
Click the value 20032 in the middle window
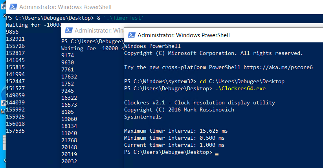69,161
